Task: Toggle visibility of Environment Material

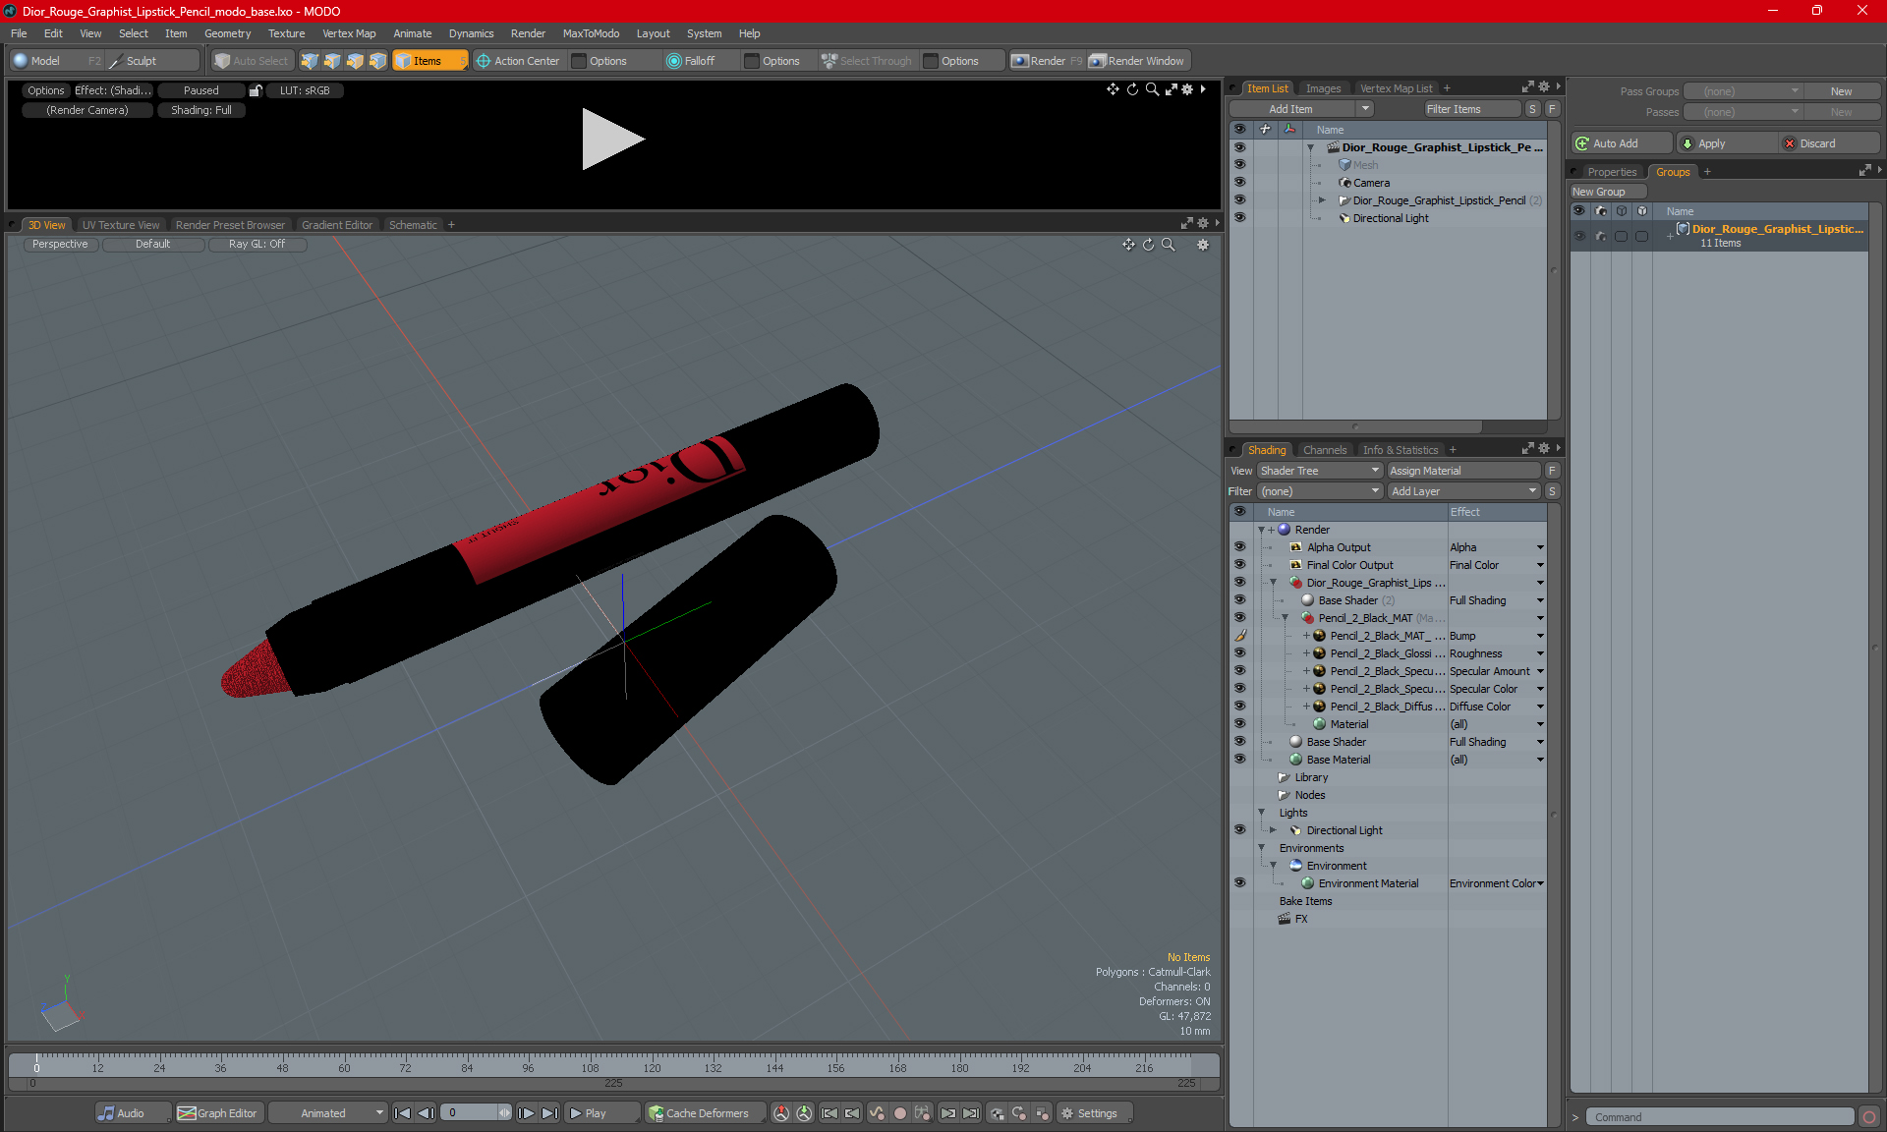Action: pyautogui.click(x=1239, y=883)
